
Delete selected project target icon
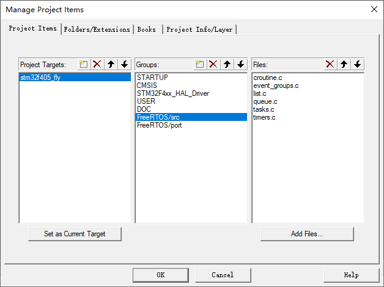coord(97,64)
